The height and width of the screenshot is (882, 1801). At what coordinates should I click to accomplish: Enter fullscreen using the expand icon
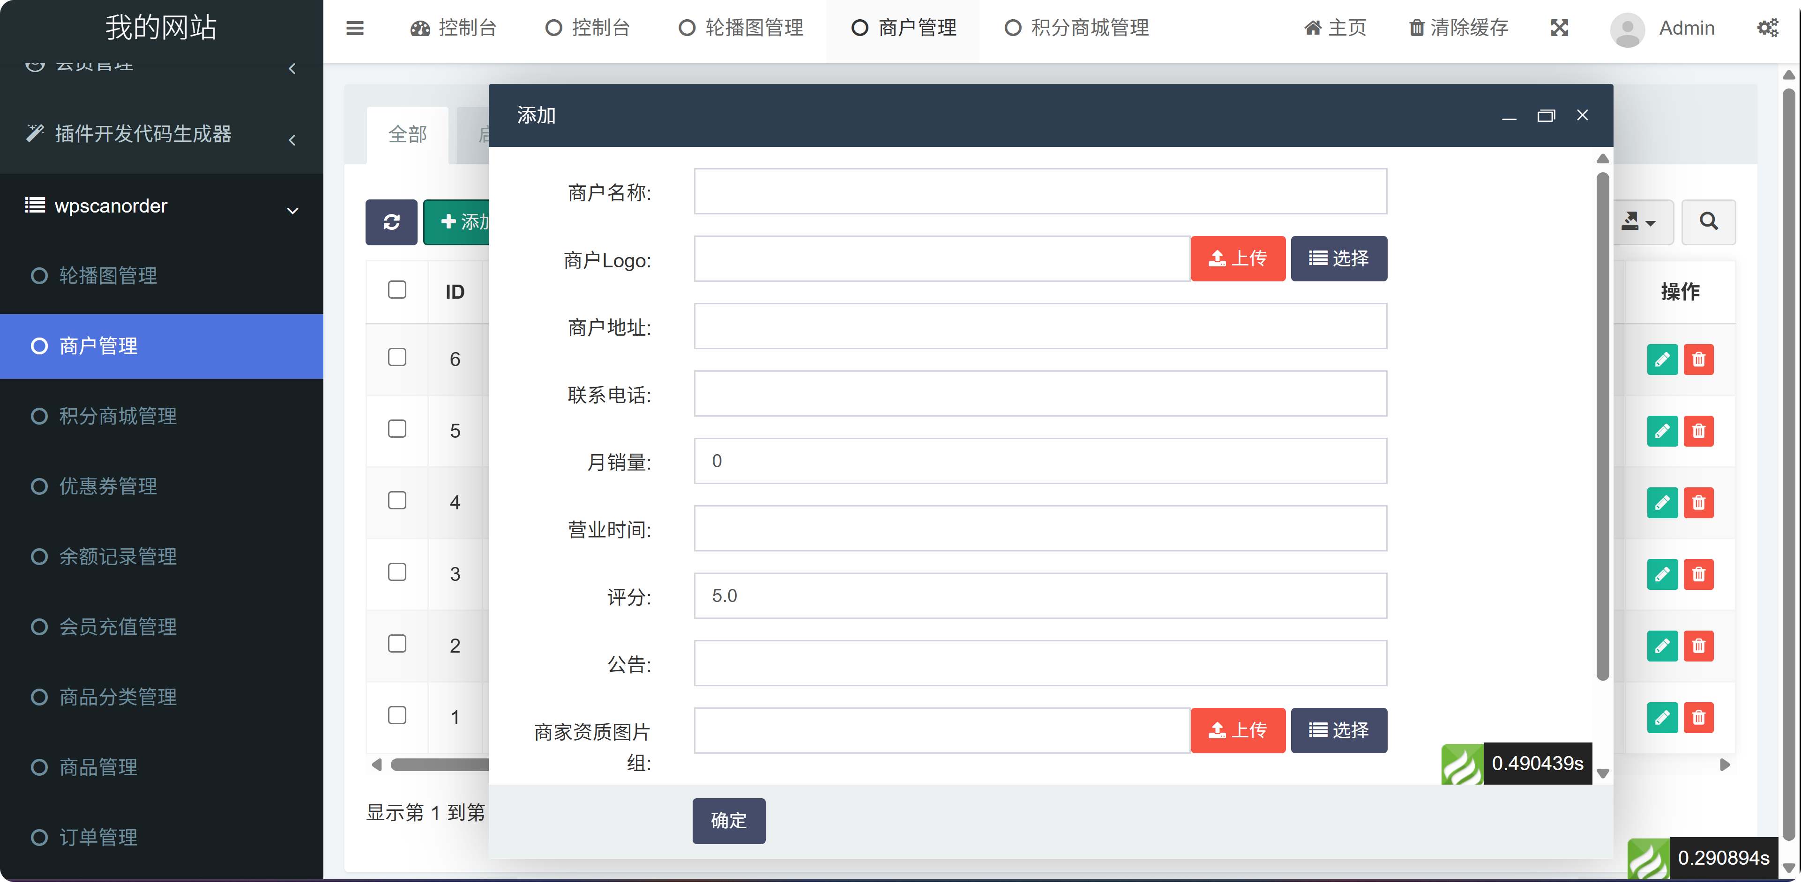click(x=1559, y=28)
